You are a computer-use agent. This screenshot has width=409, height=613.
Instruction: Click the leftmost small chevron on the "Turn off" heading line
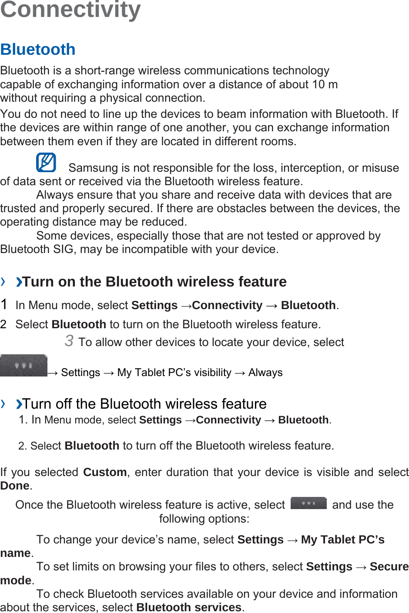click(x=3, y=404)
